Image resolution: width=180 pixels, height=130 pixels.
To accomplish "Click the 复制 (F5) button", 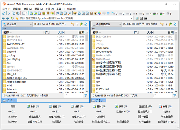I will click(99, 106).
